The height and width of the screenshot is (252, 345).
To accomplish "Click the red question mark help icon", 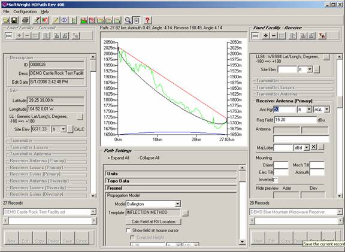I will [147, 20].
